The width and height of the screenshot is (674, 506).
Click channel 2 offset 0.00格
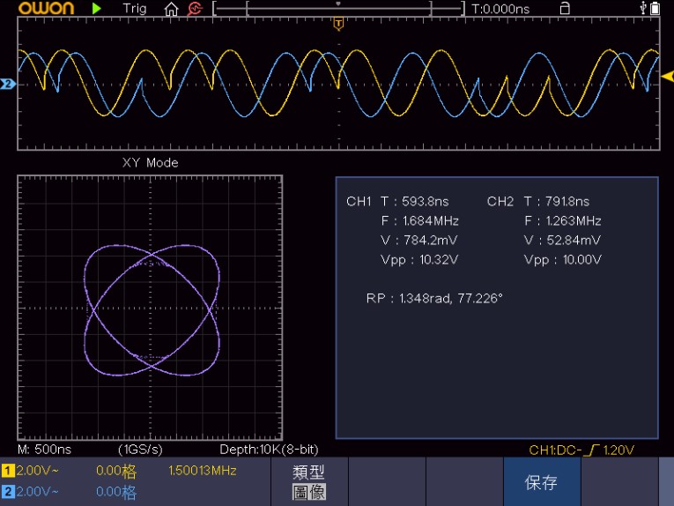point(116,492)
